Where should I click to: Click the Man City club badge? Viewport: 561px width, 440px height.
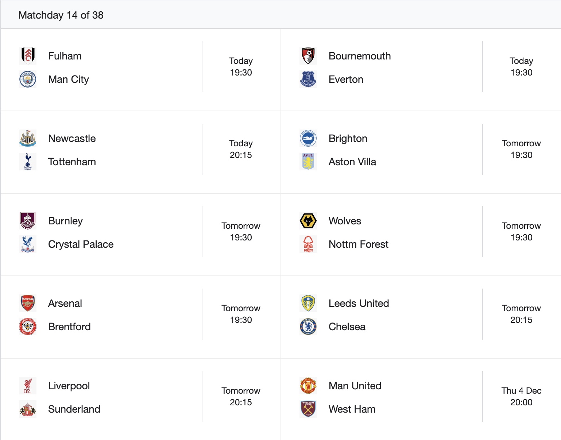(28, 79)
